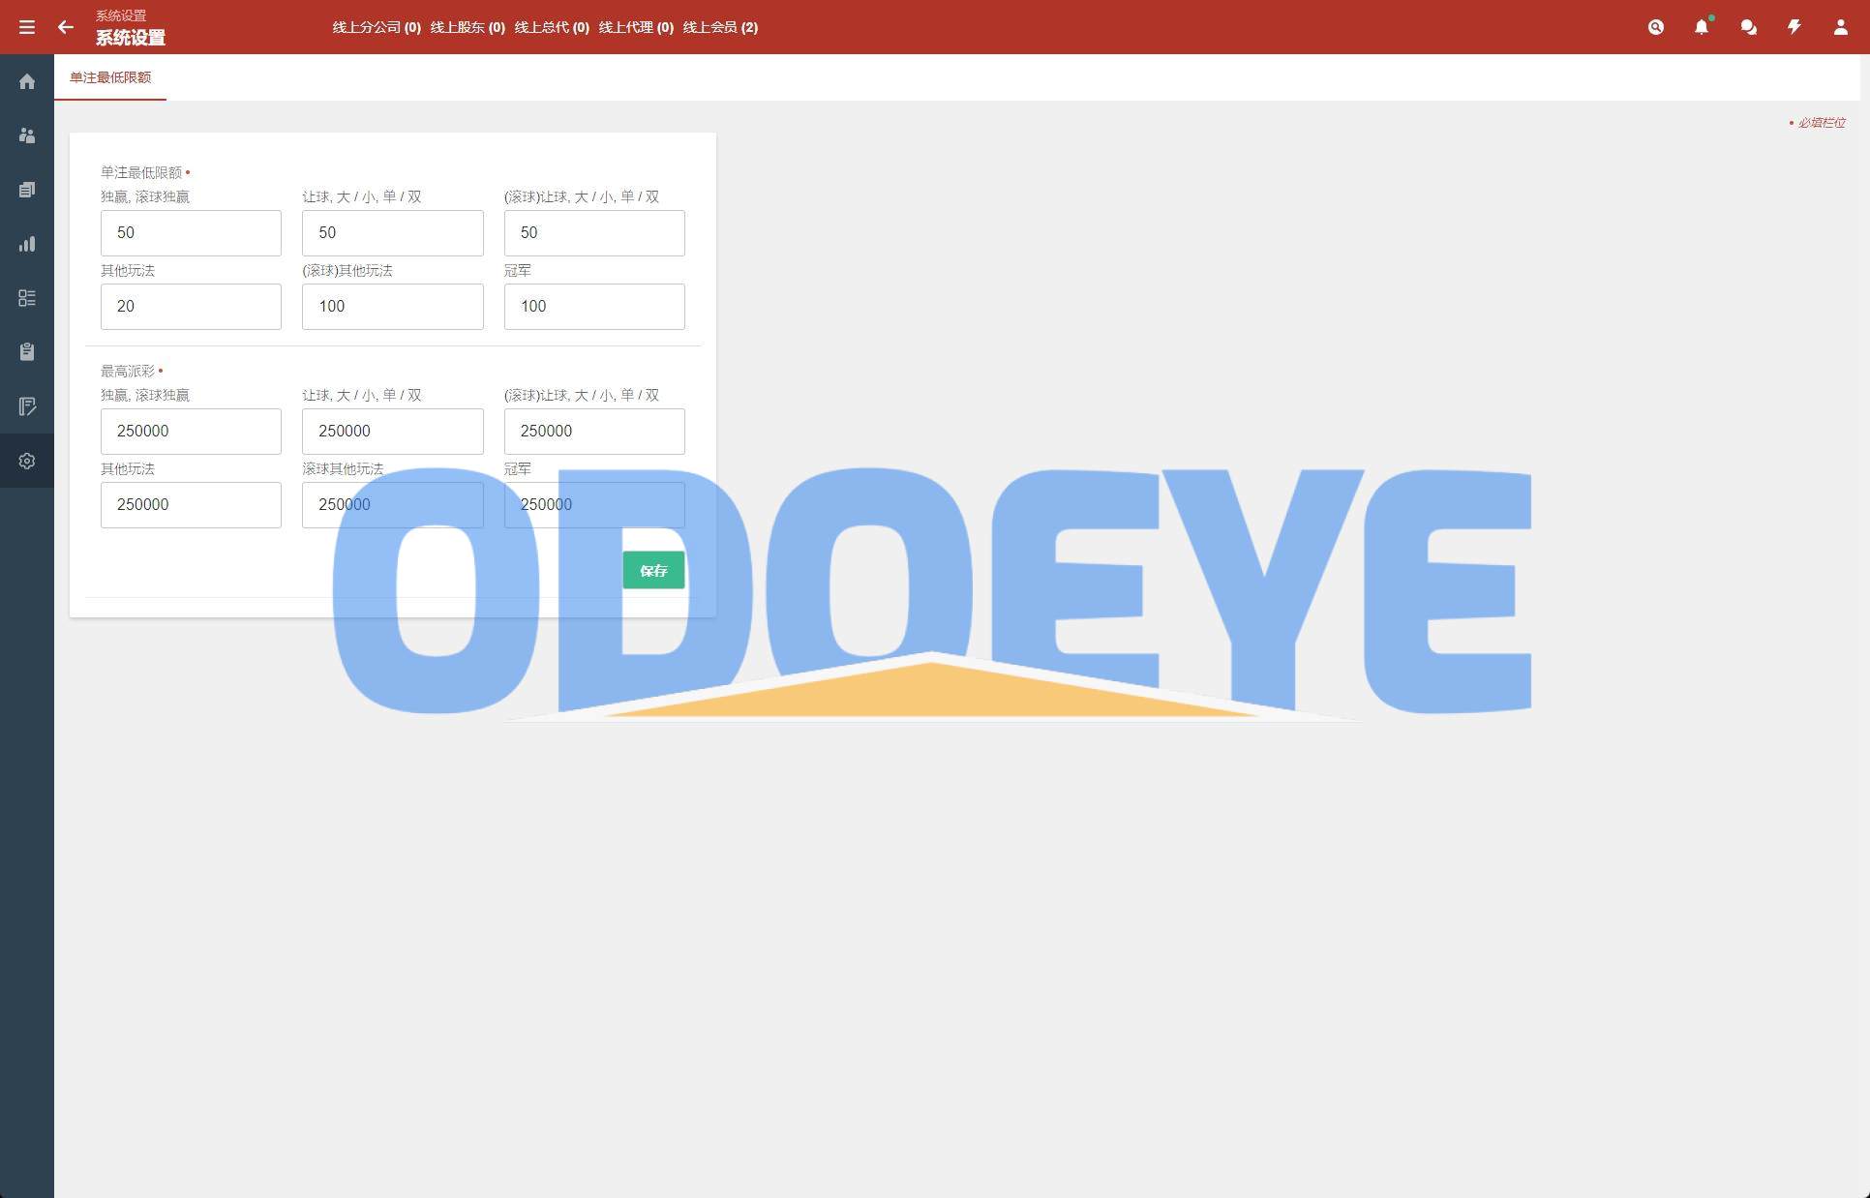The height and width of the screenshot is (1198, 1870).
Task: Click 线上会员 (2) in header
Action: coord(720,27)
